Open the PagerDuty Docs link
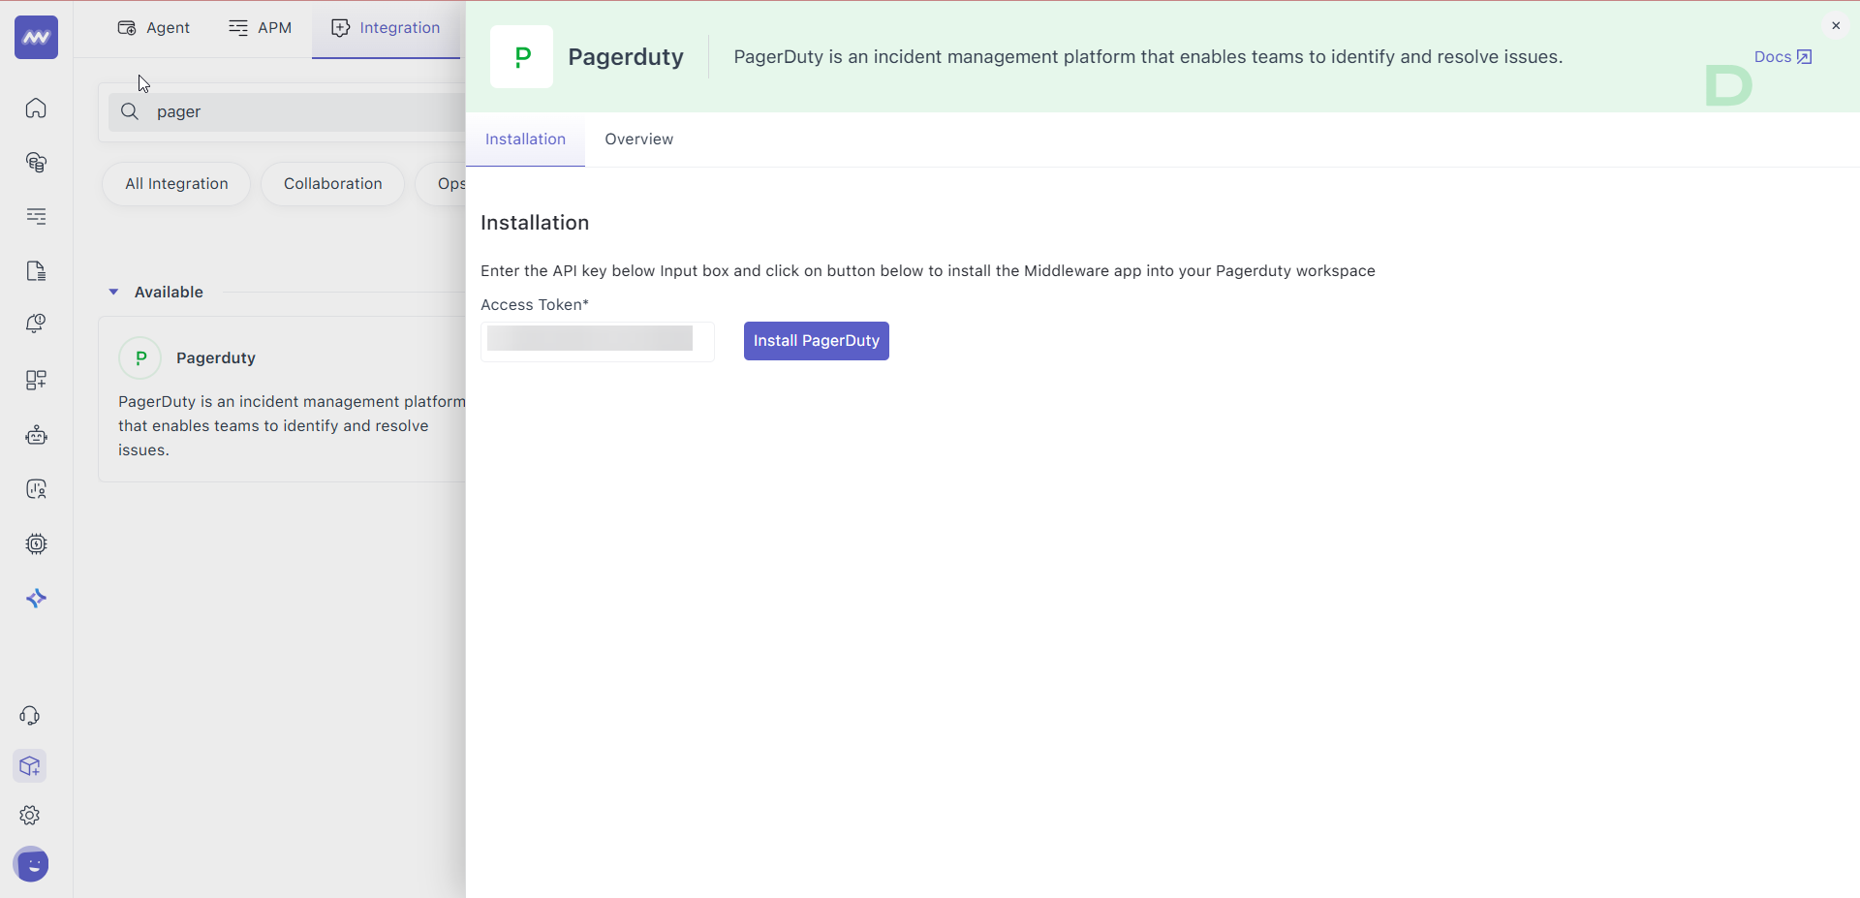 coord(1782,56)
